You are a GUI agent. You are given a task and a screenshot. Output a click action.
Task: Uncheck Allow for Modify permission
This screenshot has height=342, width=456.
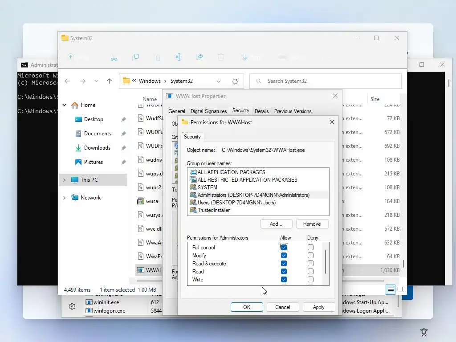coord(284,255)
